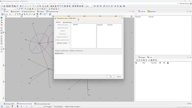The width and height of the screenshot is (192, 108).
Task: Click the Описание column header in Слои panel
Action: tap(154, 63)
